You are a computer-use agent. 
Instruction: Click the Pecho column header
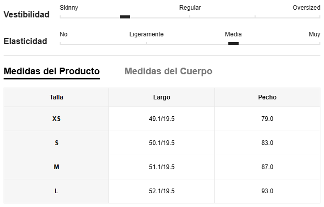click(x=267, y=97)
